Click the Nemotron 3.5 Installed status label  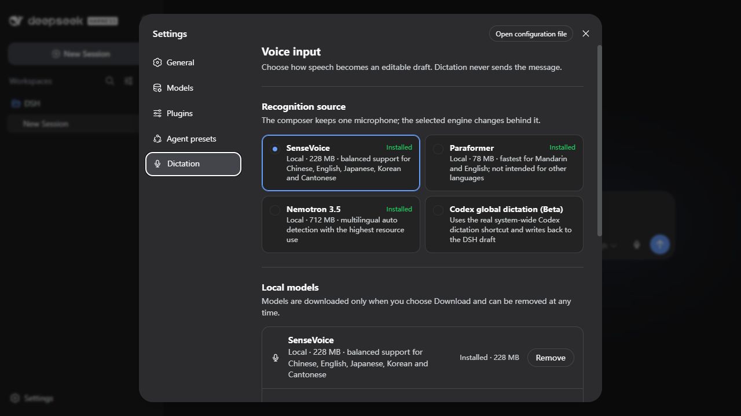click(399, 209)
